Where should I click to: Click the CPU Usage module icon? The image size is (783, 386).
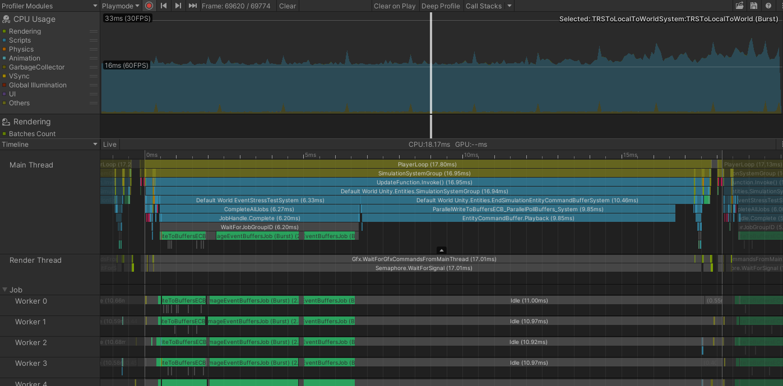point(6,19)
